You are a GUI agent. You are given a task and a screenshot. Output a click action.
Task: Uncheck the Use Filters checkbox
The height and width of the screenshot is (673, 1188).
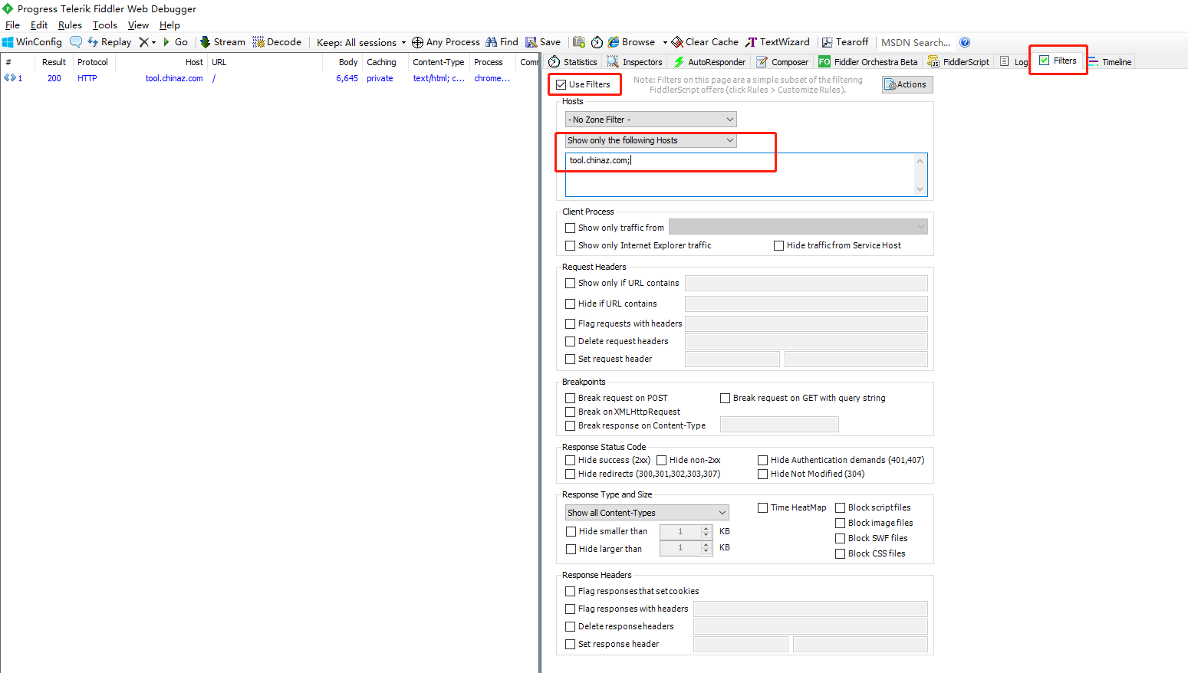coord(561,84)
